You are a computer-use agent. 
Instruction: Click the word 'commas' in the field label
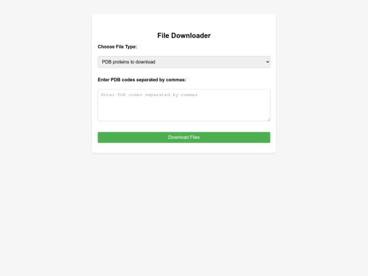click(176, 80)
